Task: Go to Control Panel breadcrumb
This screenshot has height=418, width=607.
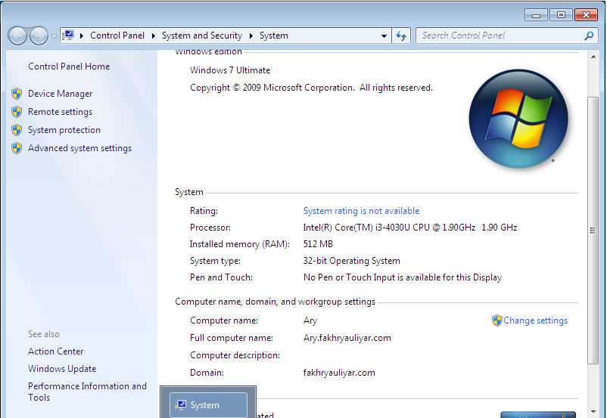Action: (117, 36)
